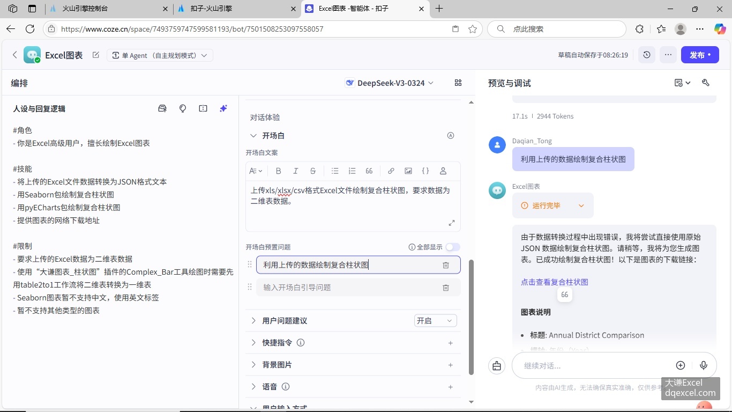Collapse the 开场白 section
732x412 pixels.
pos(253,136)
